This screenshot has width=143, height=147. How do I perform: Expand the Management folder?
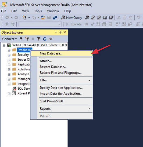pyautogui.click(x=9, y=79)
